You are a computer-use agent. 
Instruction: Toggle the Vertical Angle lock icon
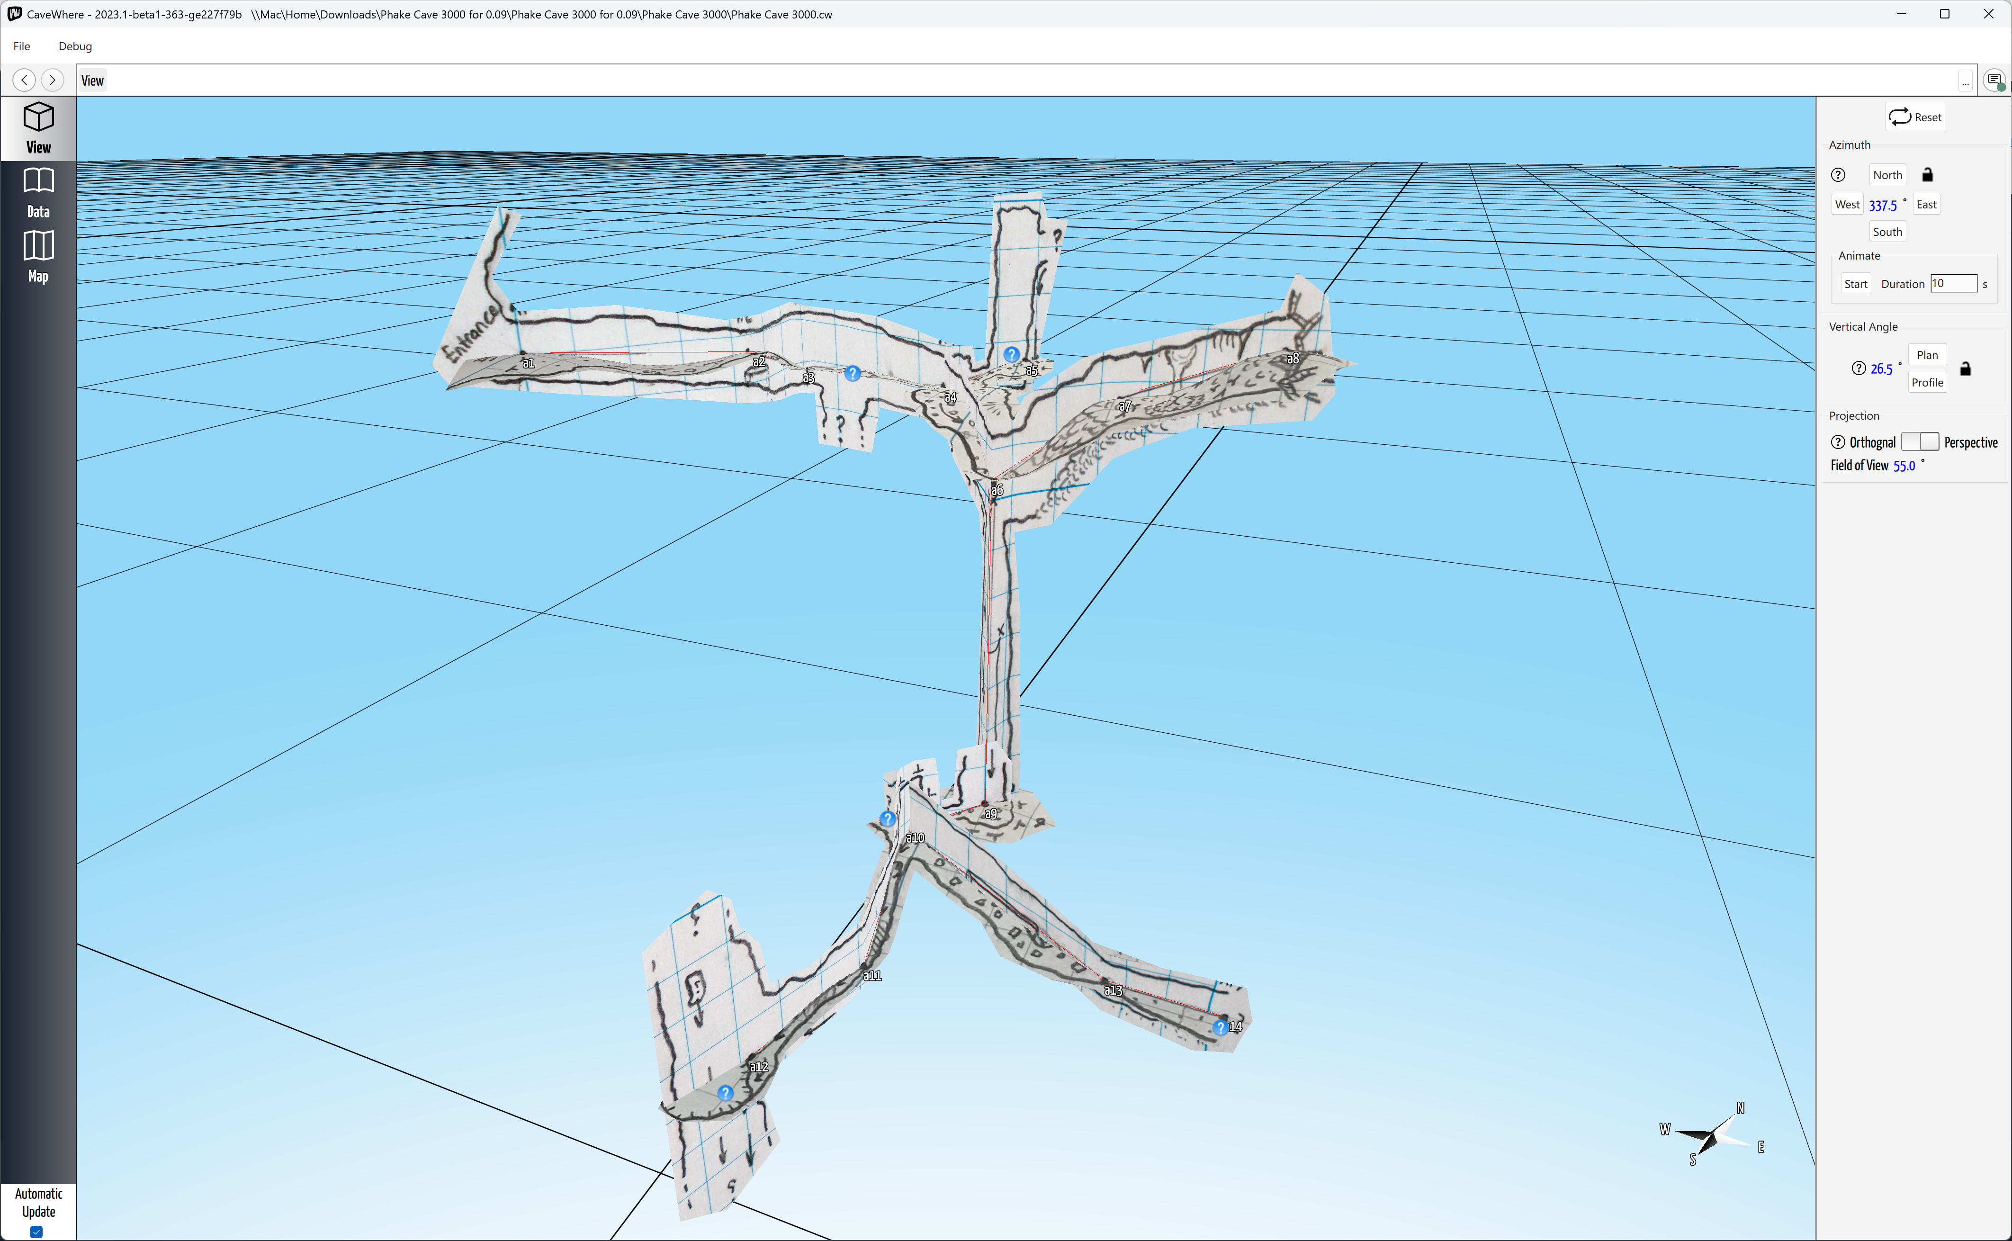1965,369
